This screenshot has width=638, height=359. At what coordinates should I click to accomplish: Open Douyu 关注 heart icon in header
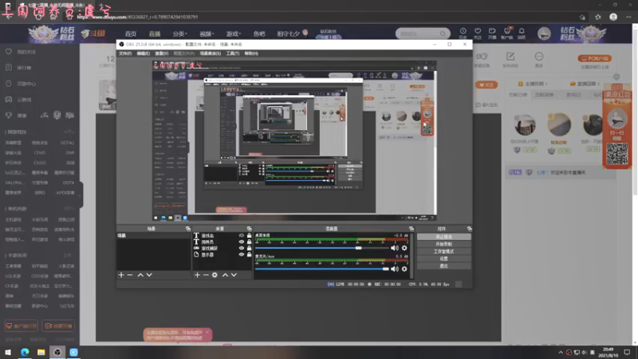point(478,33)
